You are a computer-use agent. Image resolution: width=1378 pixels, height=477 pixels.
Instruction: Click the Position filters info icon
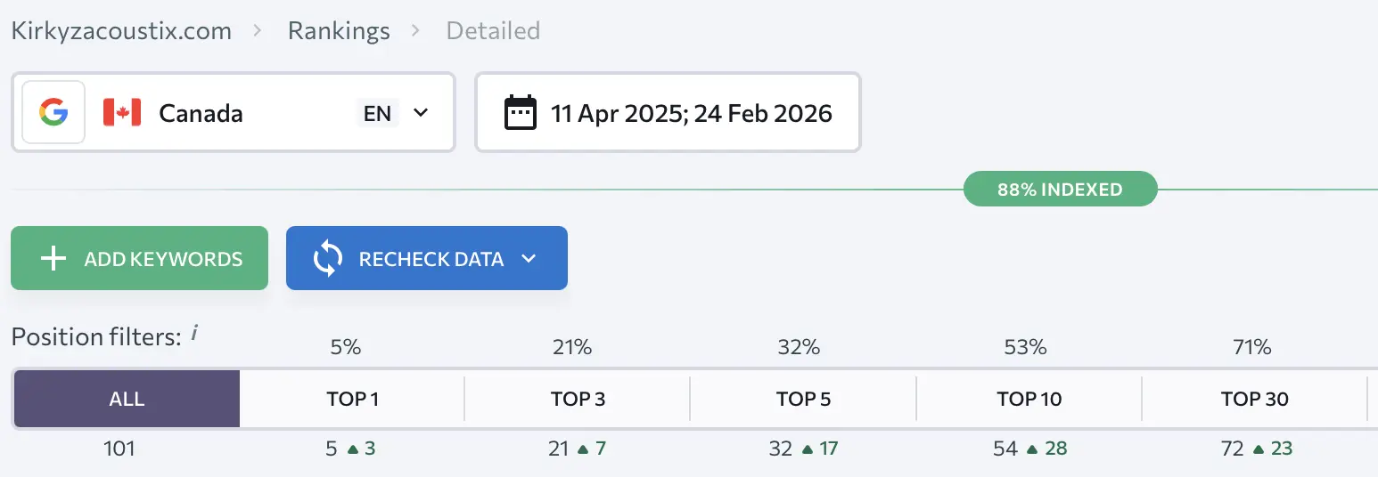pyautogui.click(x=195, y=335)
